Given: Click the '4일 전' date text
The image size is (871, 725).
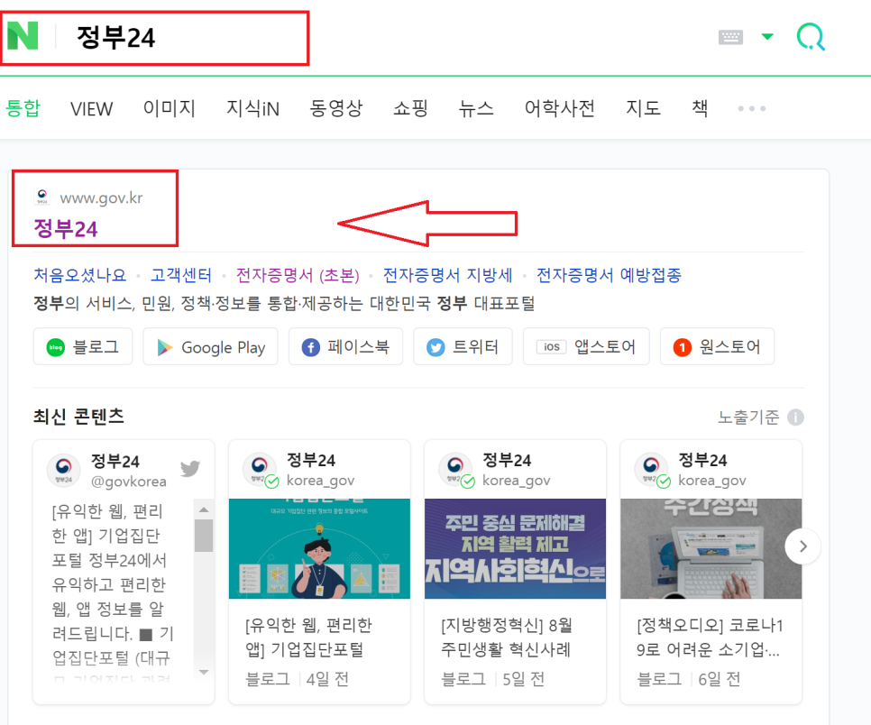Looking at the screenshot, I should coord(327,679).
